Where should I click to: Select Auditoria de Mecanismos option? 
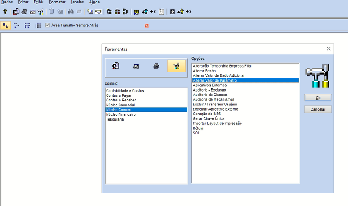tap(245, 100)
